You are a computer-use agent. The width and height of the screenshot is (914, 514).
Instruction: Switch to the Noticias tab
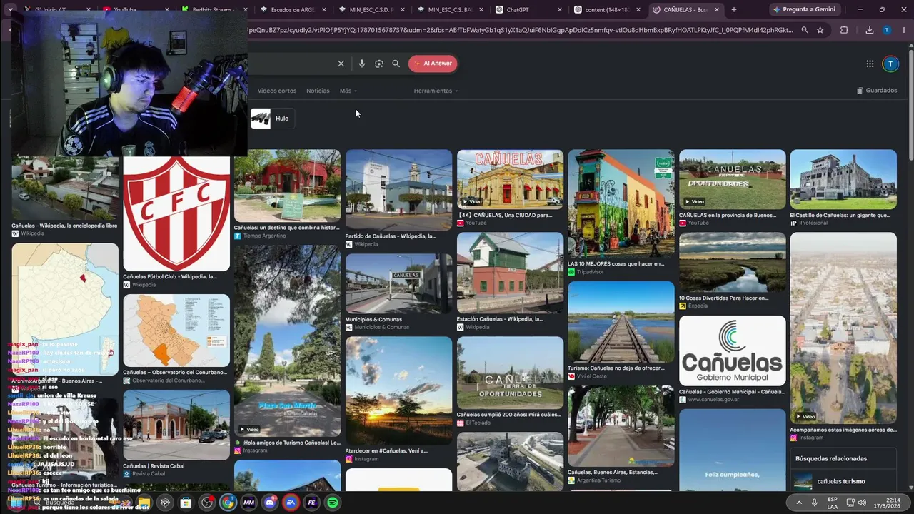coord(318,91)
